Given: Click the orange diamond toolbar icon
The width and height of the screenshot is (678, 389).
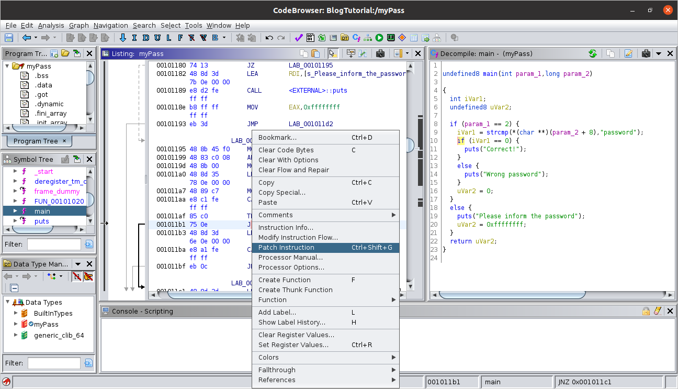Looking at the screenshot, I should pyautogui.click(x=402, y=38).
